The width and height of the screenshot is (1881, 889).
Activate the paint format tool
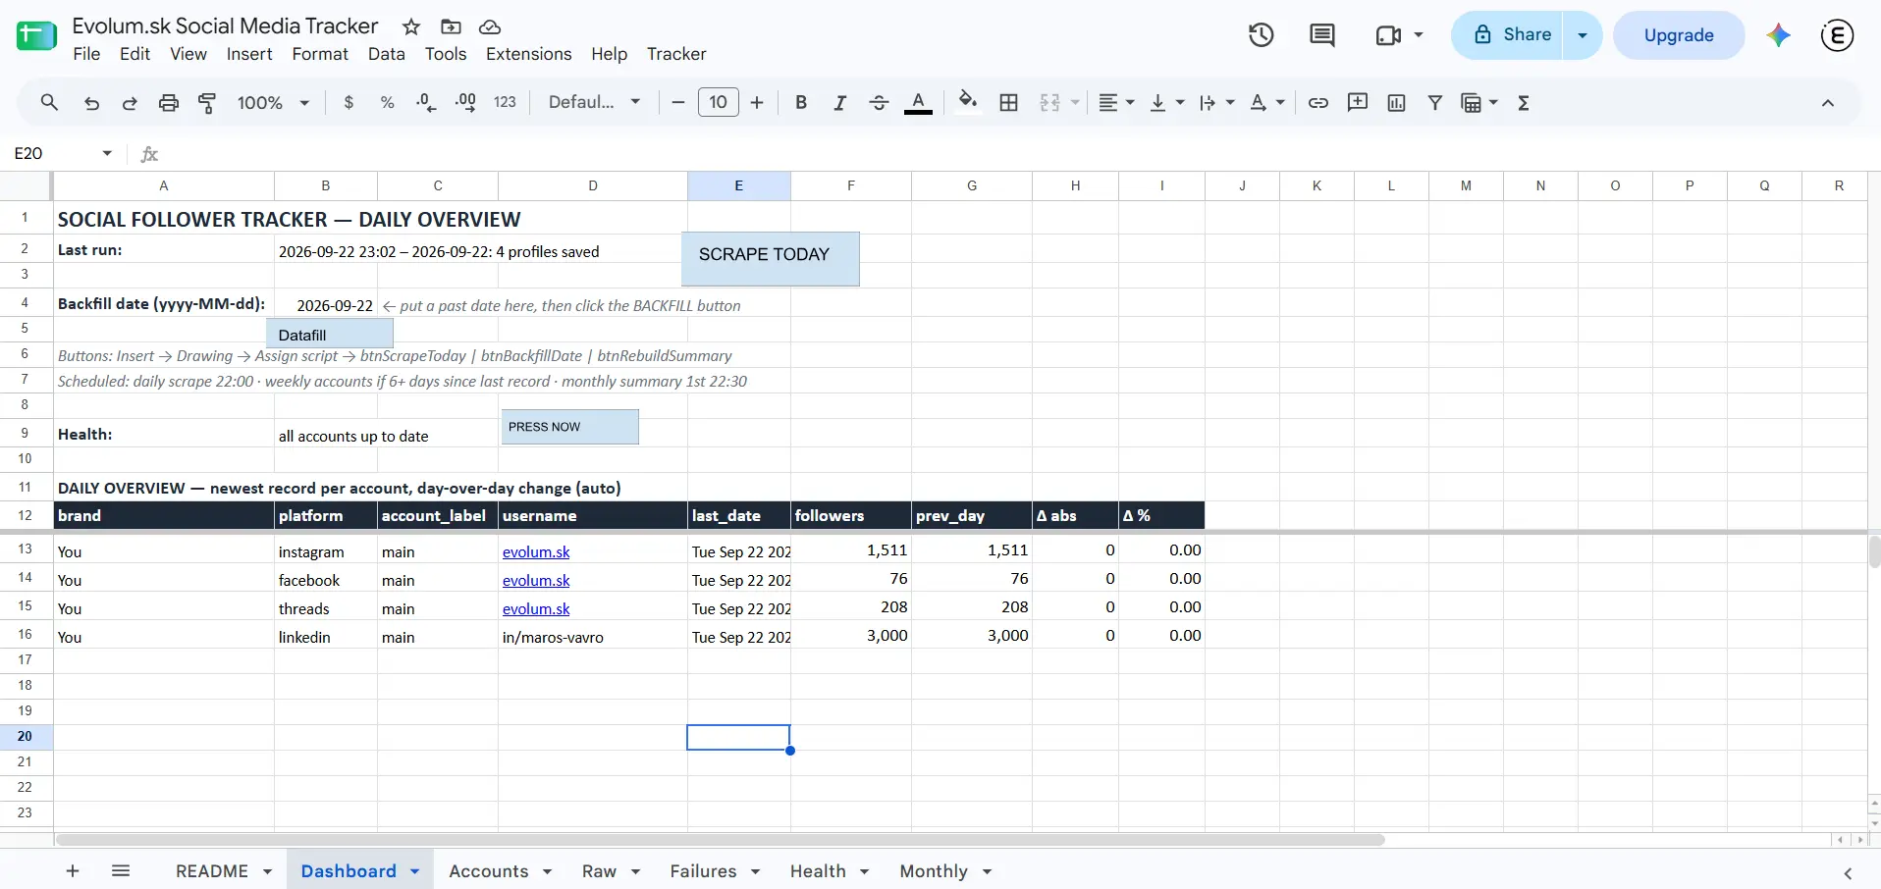click(x=207, y=102)
